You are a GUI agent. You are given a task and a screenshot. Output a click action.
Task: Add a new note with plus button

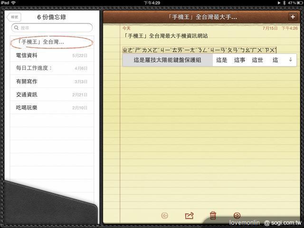point(293,17)
